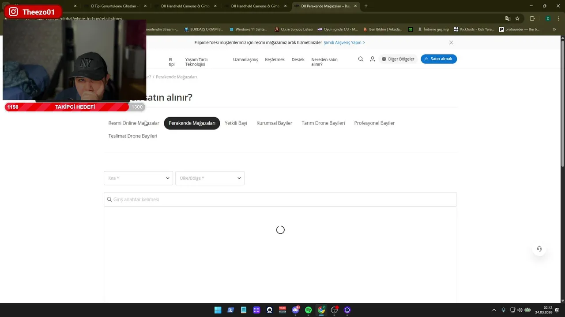Open volume control in system tray
This screenshot has height=317, width=565.
tap(520, 310)
